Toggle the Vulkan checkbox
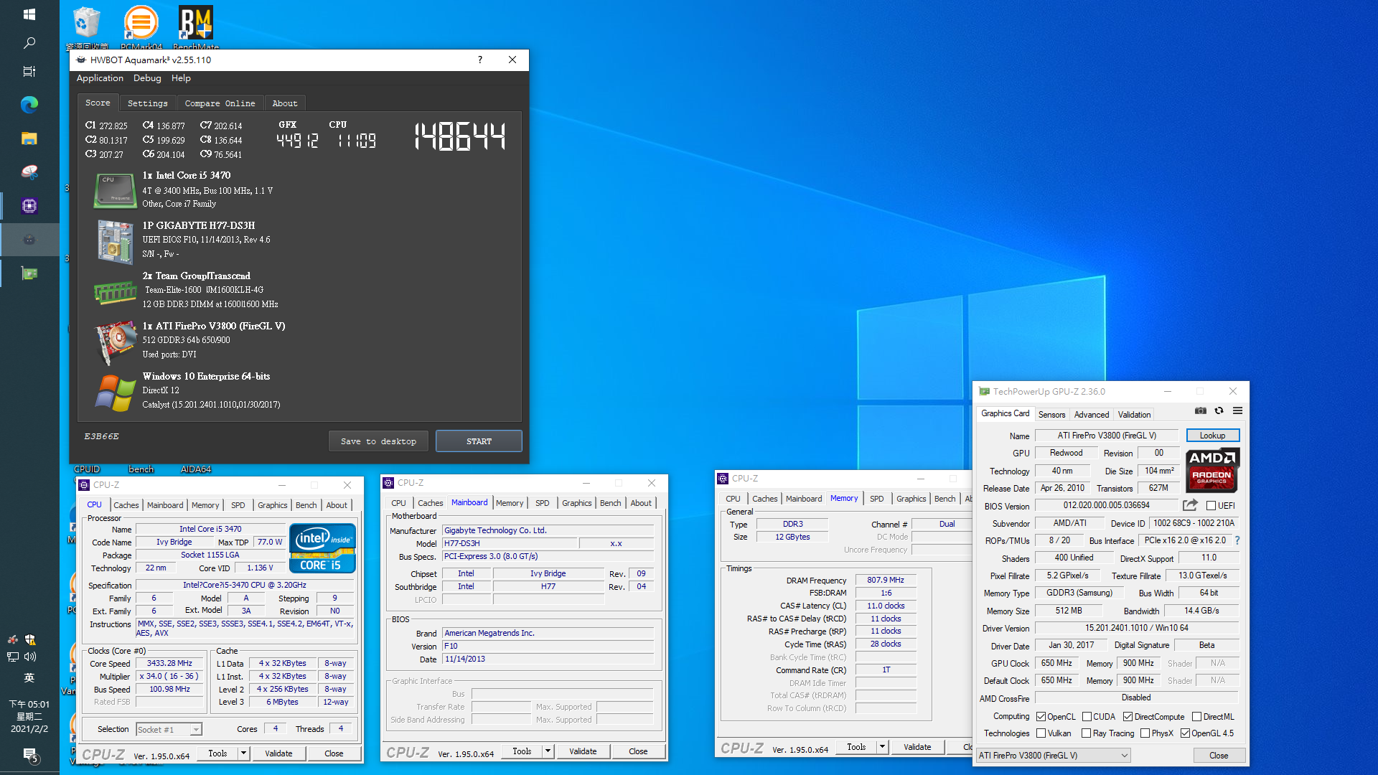 pyautogui.click(x=1041, y=733)
